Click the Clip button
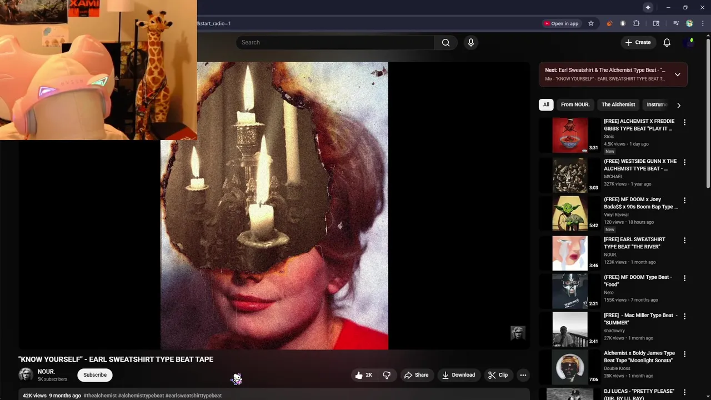Viewport: 711px width, 400px height. (498, 375)
